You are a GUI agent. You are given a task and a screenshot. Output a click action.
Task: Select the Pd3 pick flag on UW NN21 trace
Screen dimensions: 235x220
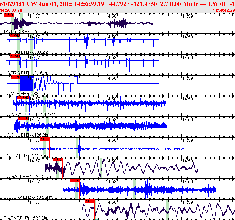coord(23,98)
